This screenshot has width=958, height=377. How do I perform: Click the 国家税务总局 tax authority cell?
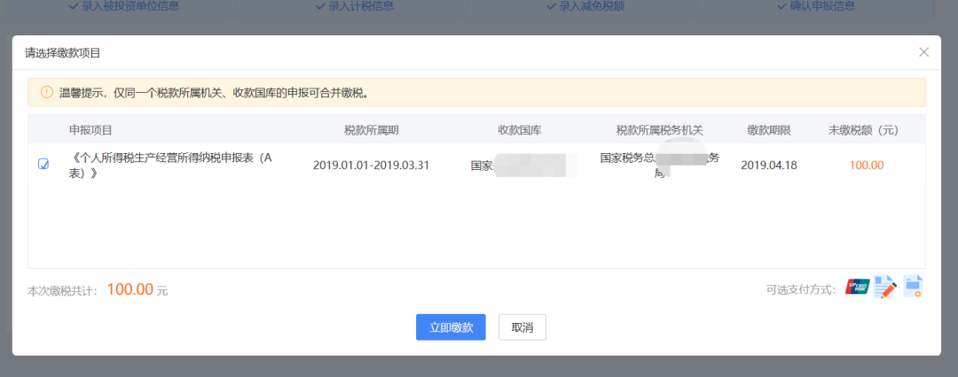(x=659, y=165)
